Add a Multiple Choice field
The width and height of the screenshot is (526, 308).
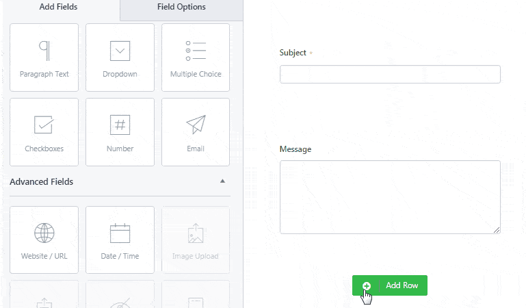(196, 57)
